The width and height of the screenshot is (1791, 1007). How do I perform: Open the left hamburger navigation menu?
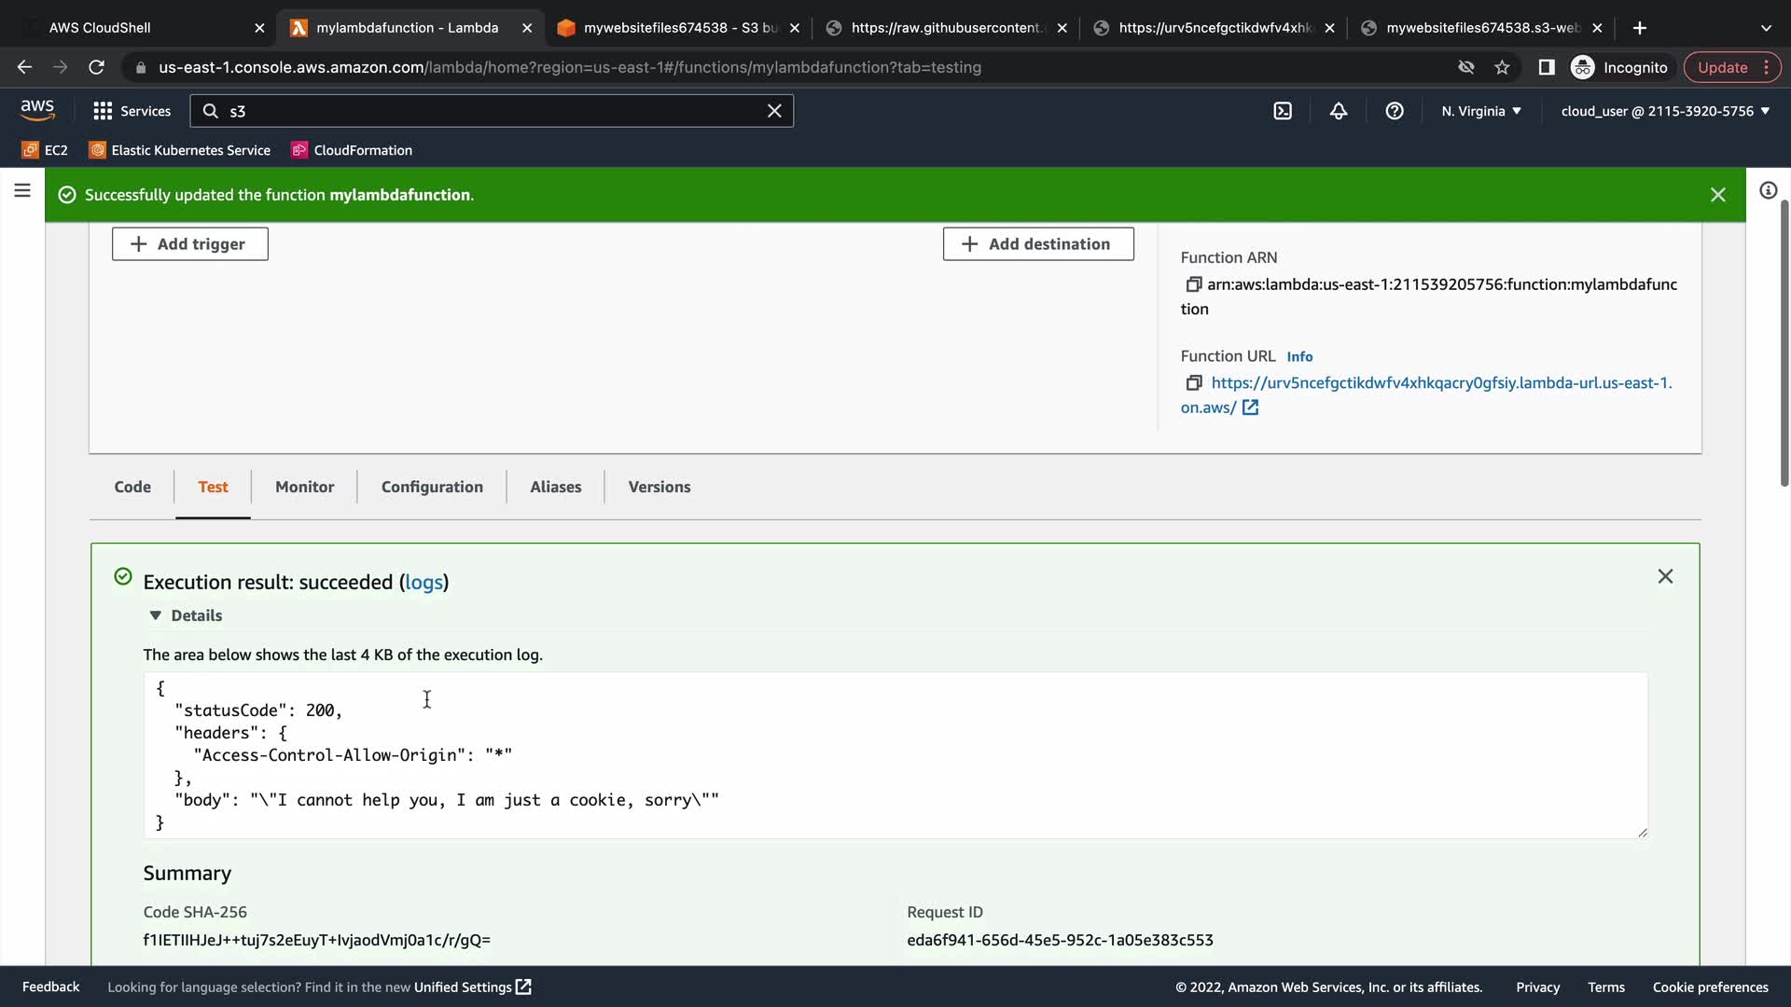[x=22, y=191]
